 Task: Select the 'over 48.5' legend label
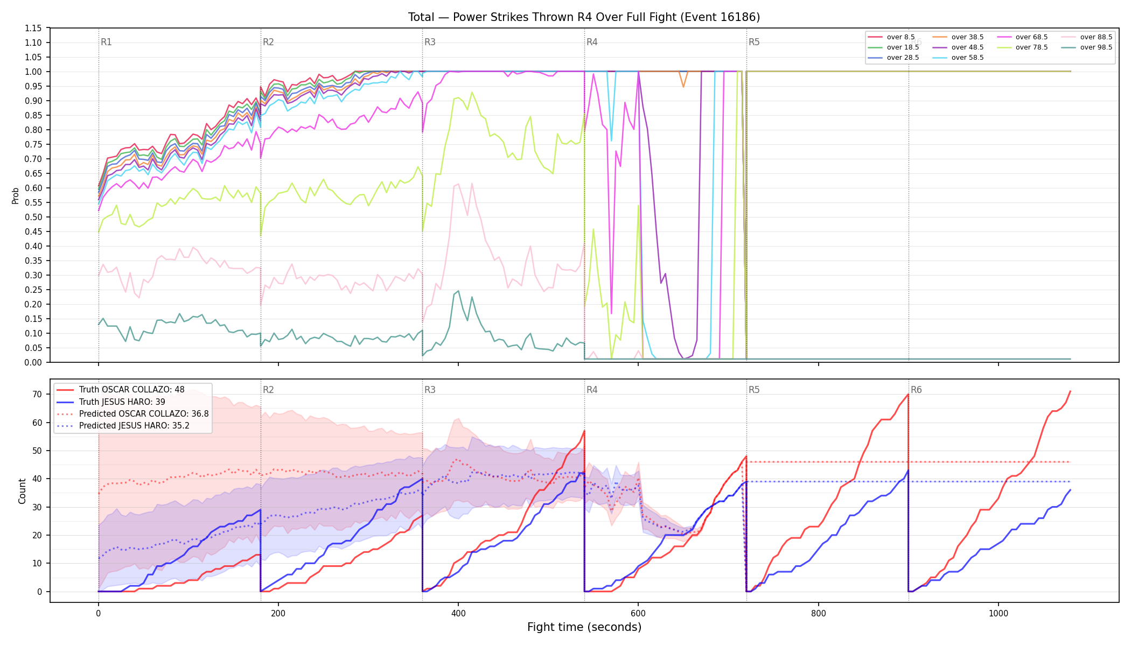pos(967,47)
